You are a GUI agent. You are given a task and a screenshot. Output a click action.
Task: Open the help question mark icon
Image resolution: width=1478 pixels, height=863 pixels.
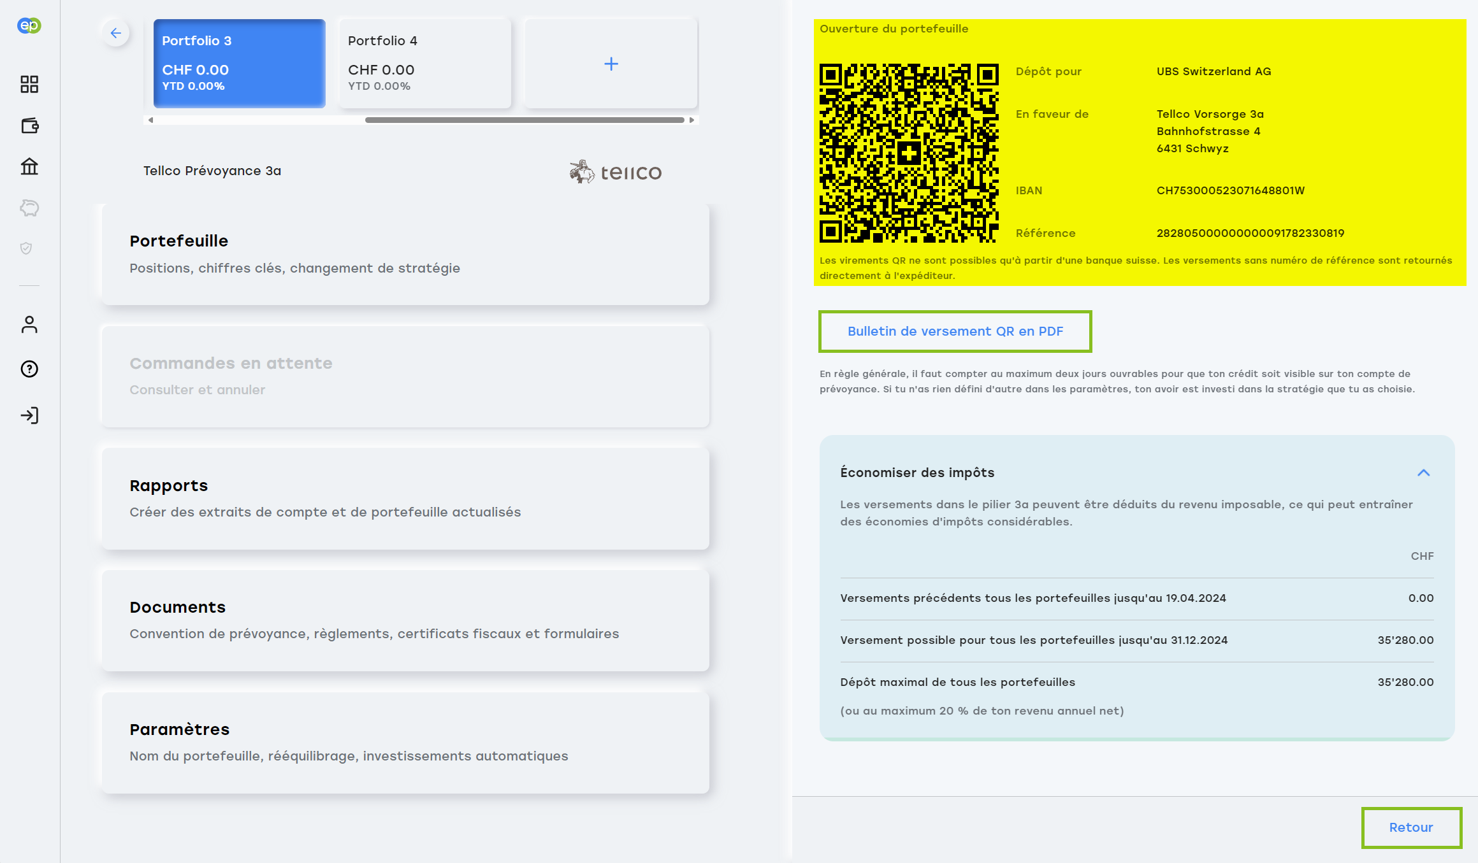pyautogui.click(x=29, y=369)
